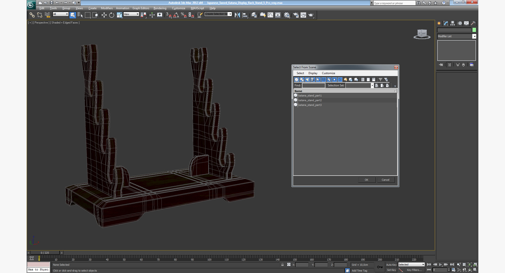The image size is (505, 273).
Task: Click the ViewCube in the viewport
Action: point(422,34)
